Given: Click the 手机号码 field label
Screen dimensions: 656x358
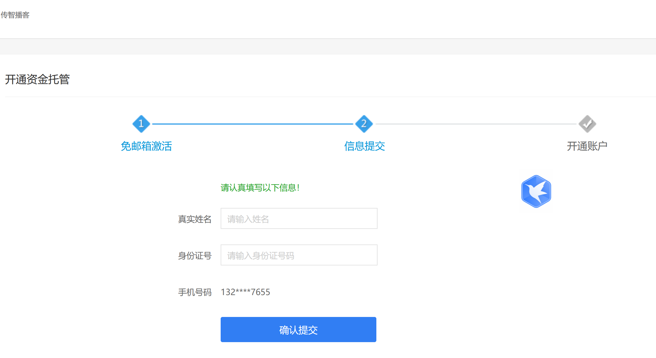Looking at the screenshot, I should coord(195,292).
